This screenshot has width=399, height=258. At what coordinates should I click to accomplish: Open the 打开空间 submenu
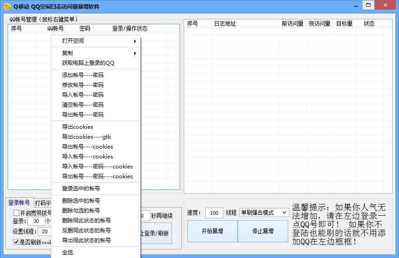[96, 41]
